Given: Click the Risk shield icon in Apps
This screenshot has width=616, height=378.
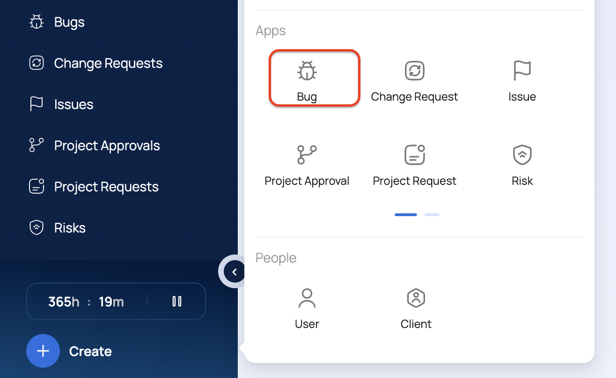Looking at the screenshot, I should pos(522,155).
